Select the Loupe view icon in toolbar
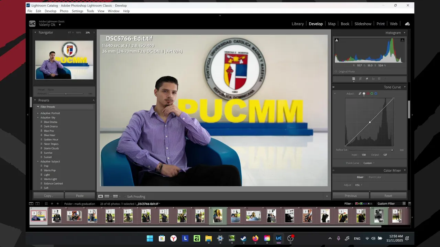 101,197
